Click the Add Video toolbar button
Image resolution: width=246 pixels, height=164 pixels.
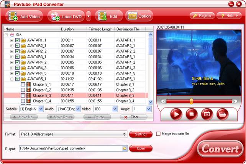(24, 16)
